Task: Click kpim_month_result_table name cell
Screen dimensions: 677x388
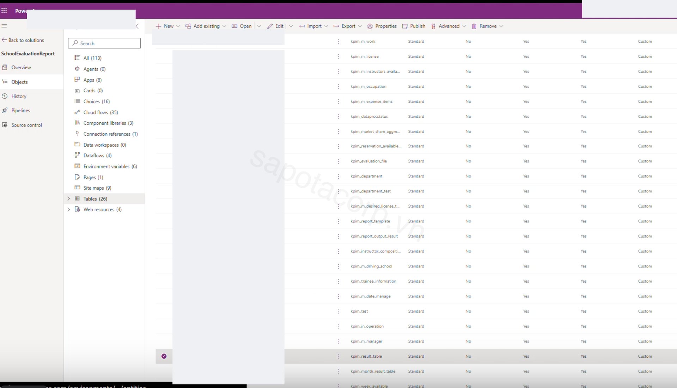Action: [x=373, y=371]
